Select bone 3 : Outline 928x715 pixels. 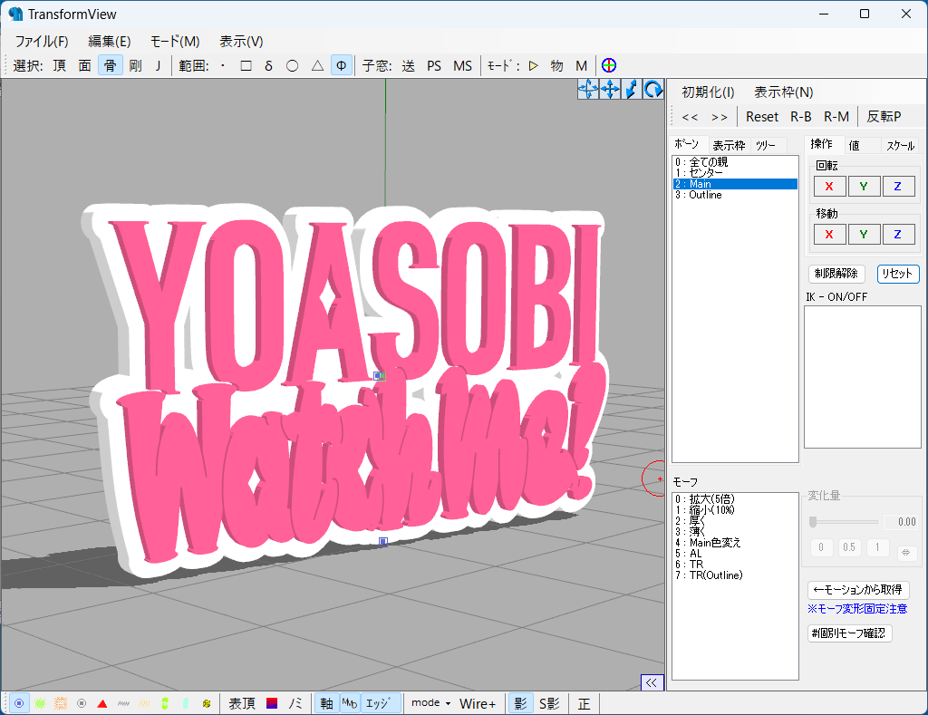click(736, 195)
